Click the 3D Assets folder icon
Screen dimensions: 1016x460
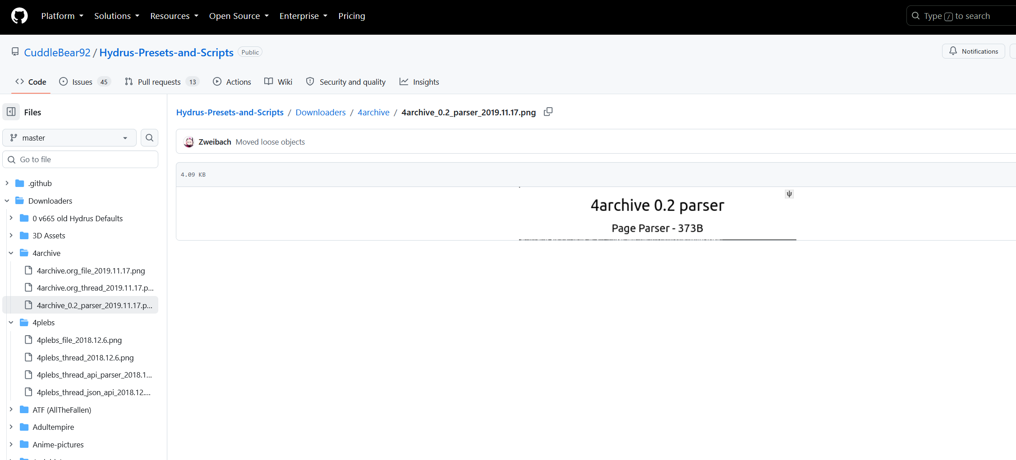point(24,236)
